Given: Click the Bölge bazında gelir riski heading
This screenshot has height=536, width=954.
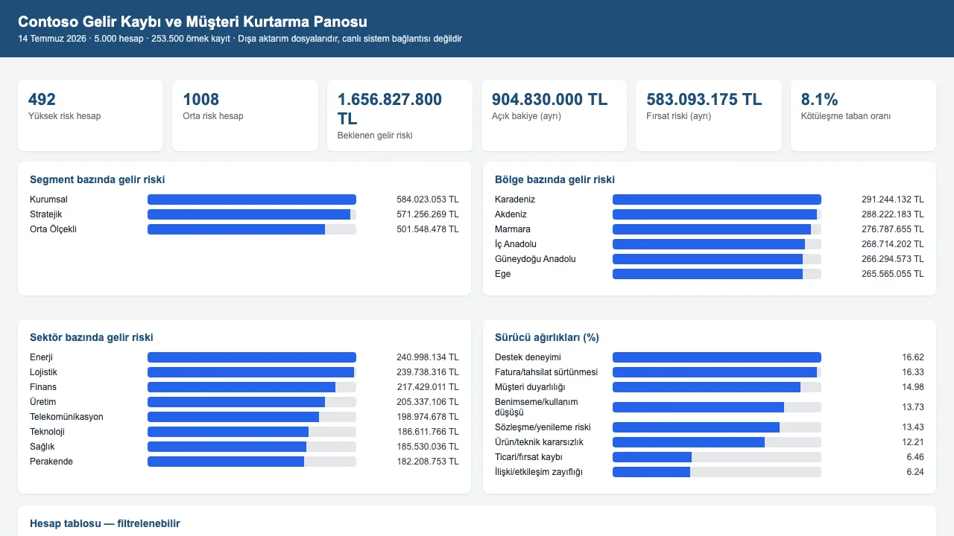Looking at the screenshot, I should coord(555,179).
